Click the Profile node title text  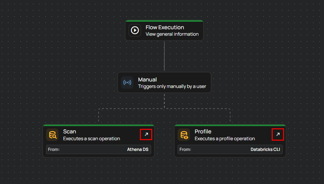(x=203, y=131)
